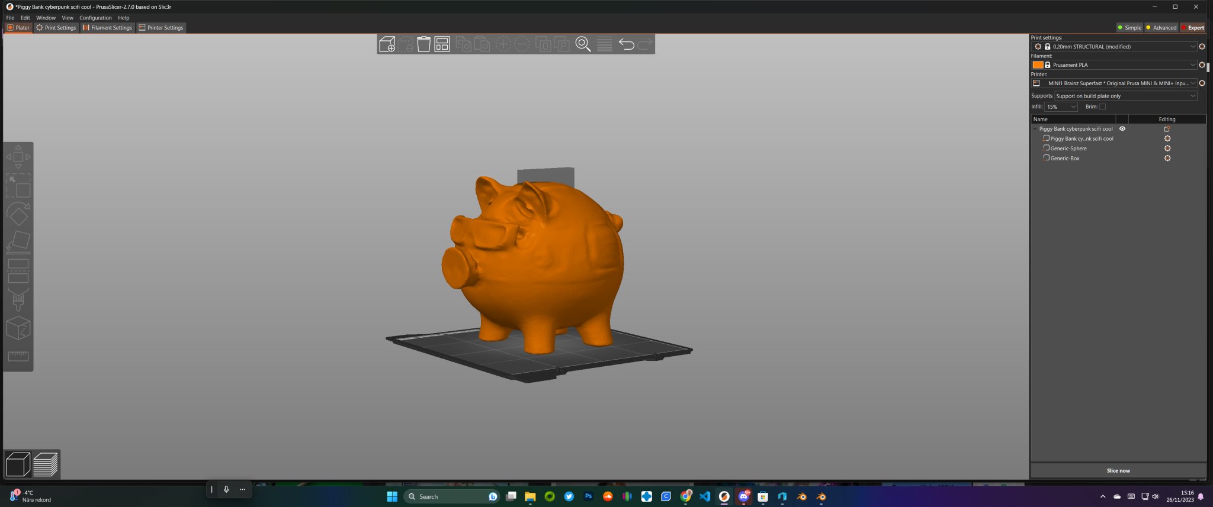
Task: Edit printer preset via gear icon
Action: pos(1202,83)
